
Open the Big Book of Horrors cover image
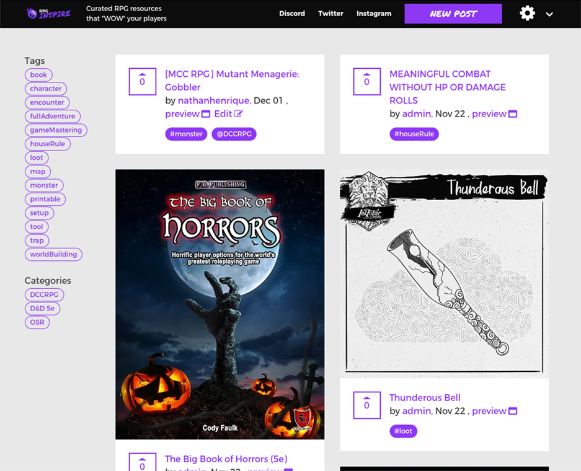pos(220,304)
